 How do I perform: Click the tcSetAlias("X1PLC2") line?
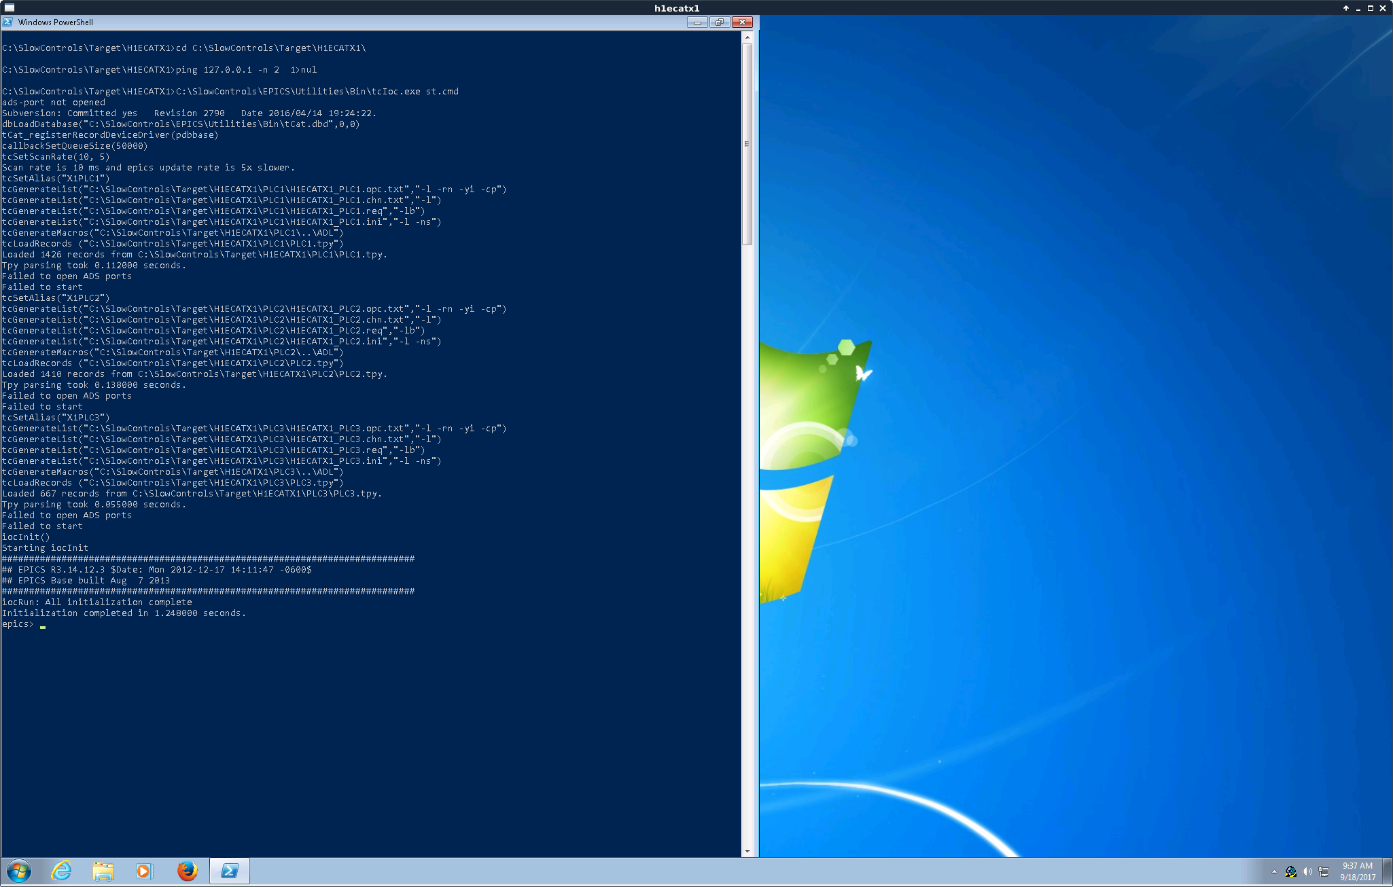pos(56,298)
